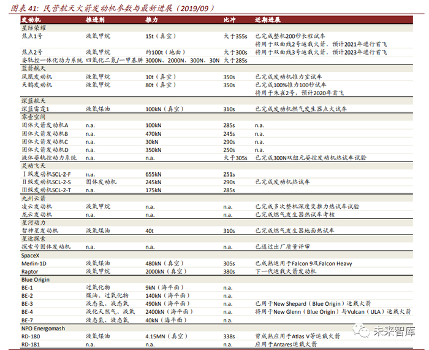Select the specific impulse "大于300s"

235,52
